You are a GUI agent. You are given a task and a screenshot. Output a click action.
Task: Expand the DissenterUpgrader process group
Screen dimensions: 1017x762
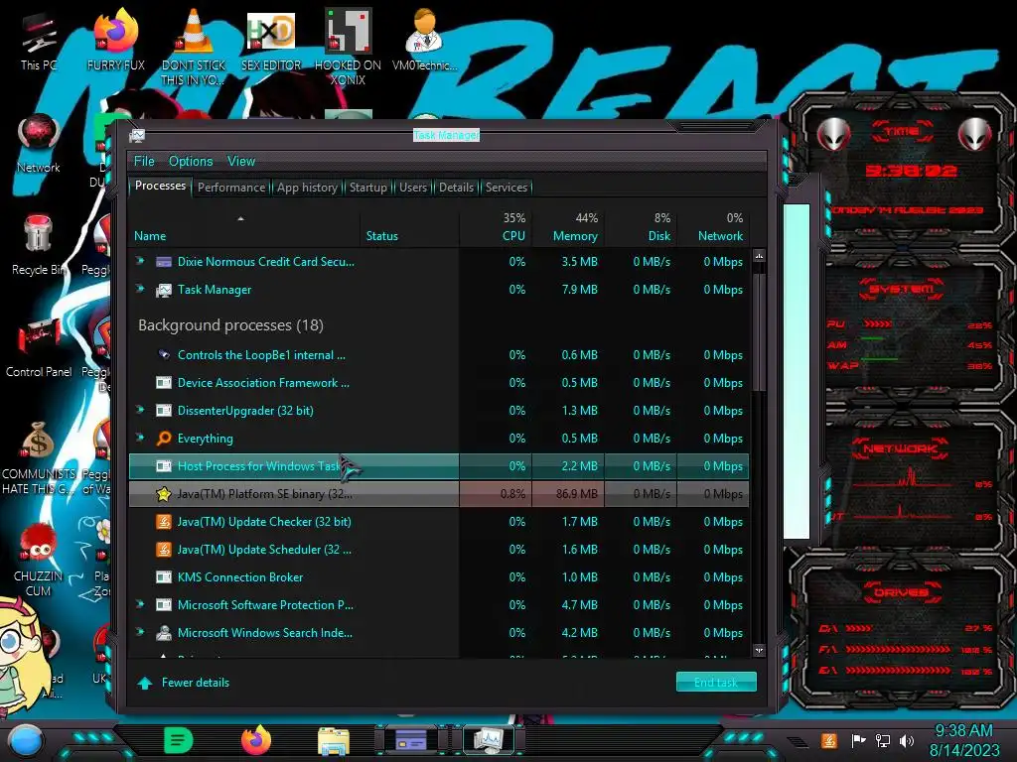140,410
